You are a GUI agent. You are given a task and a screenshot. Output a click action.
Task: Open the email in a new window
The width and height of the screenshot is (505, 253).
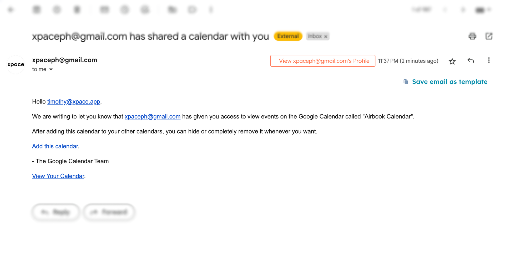click(489, 36)
